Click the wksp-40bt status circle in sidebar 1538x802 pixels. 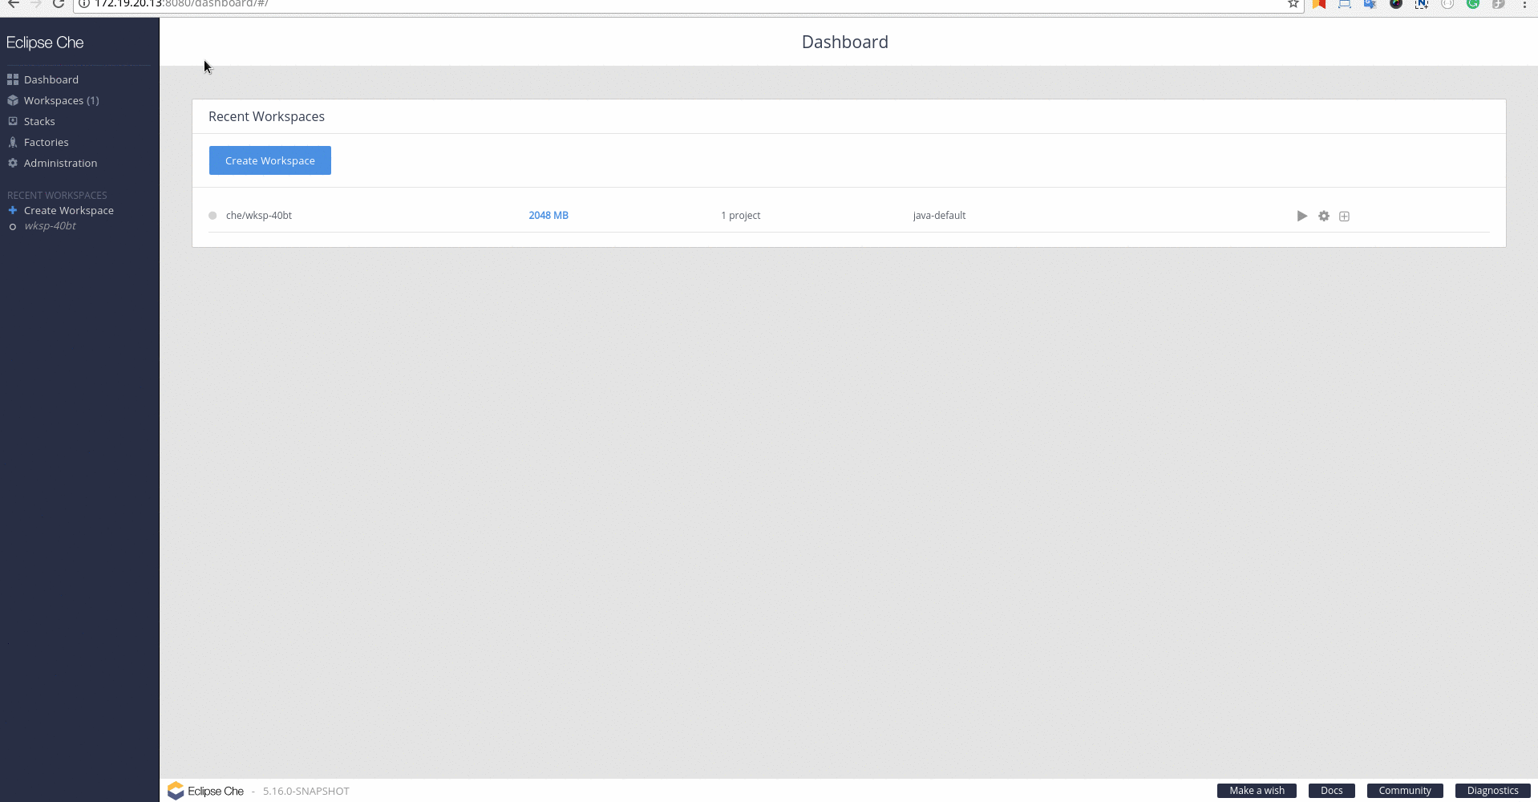tap(12, 227)
